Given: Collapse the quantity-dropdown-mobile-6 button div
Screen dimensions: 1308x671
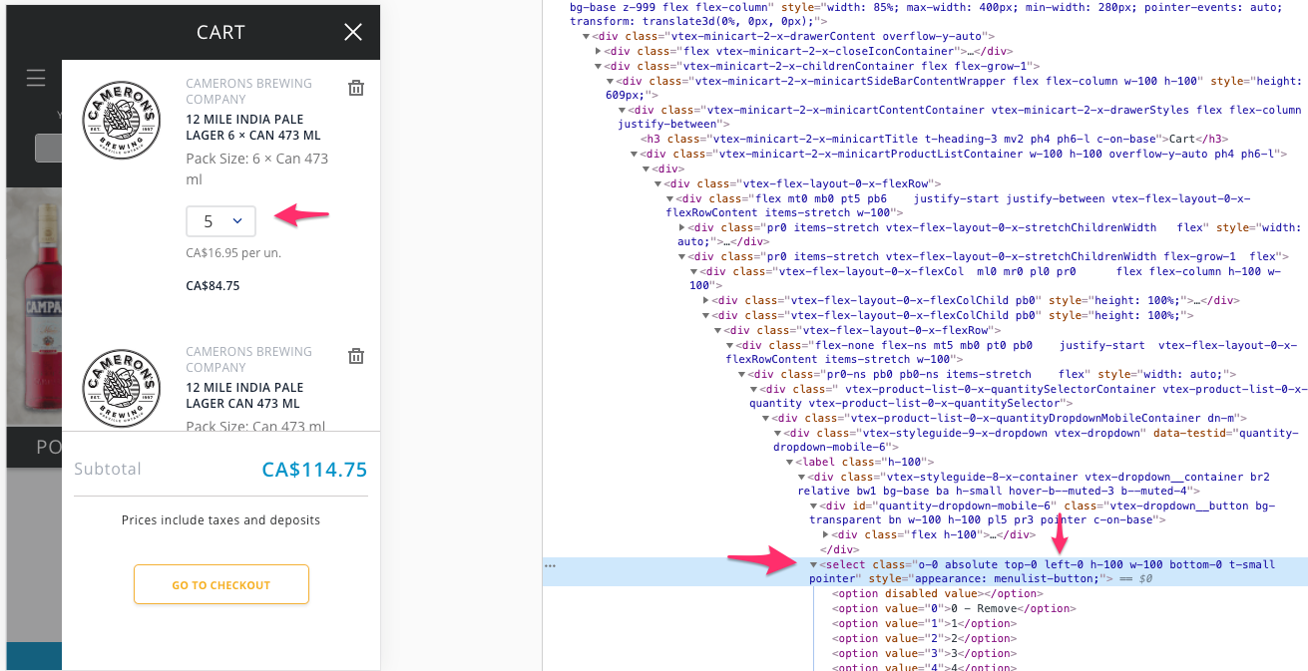Looking at the screenshot, I should point(813,506).
